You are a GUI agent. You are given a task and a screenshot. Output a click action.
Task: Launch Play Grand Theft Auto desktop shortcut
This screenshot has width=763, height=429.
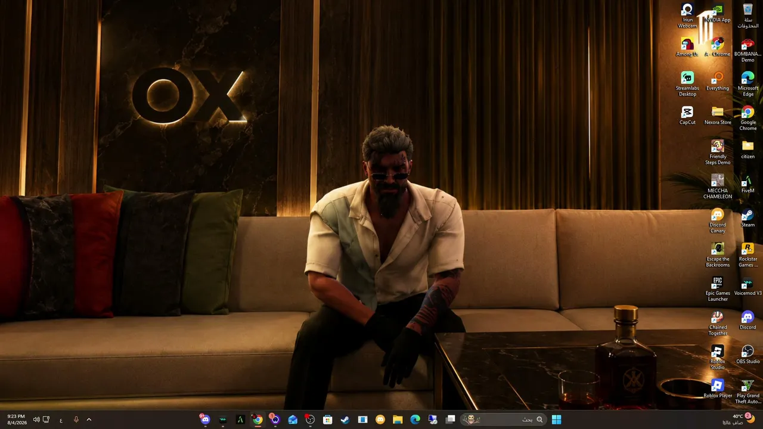point(748,391)
